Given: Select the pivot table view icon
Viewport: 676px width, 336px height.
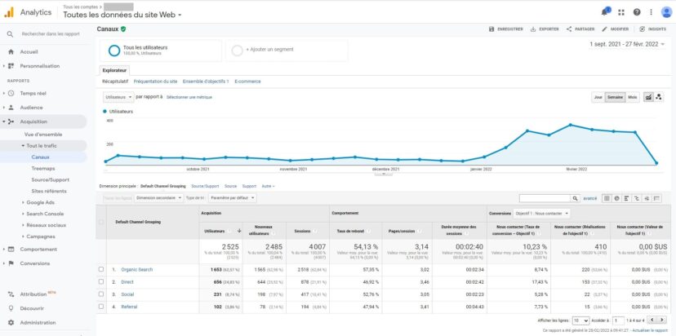Looking at the screenshot, I should [x=657, y=198].
